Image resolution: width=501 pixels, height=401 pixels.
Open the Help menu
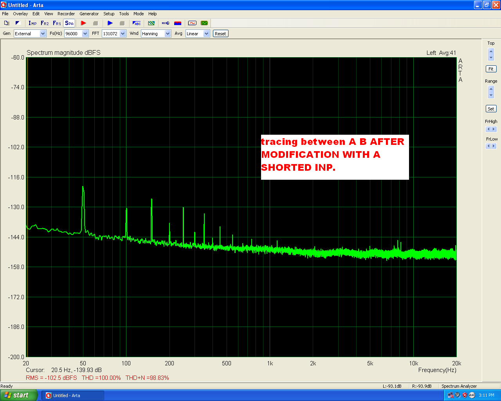[x=153, y=14]
